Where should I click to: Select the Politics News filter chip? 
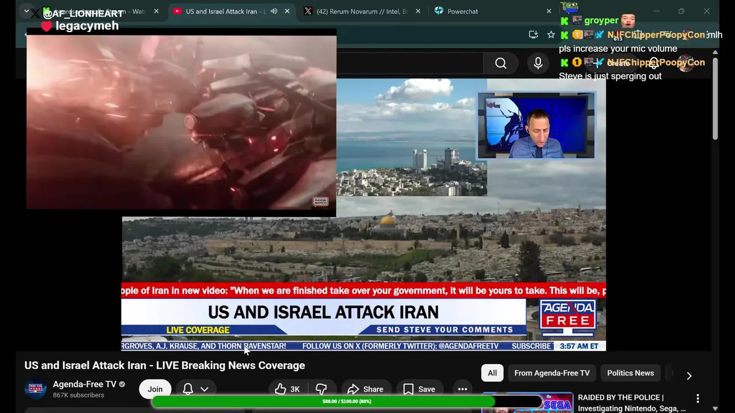pos(630,373)
